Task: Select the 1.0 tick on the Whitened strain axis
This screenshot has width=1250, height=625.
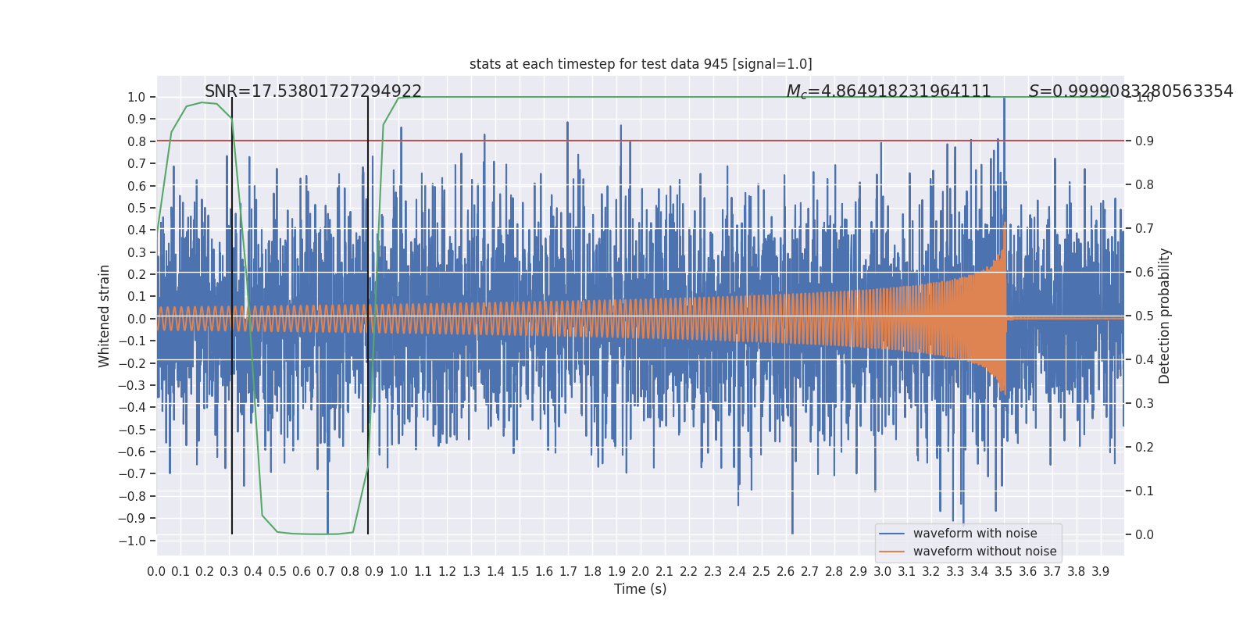Action: (137, 97)
